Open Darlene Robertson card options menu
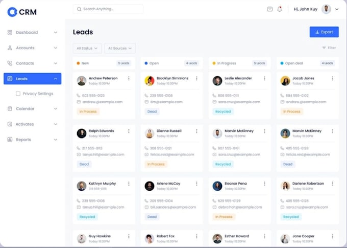347x248 pixels. pos(332,184)
